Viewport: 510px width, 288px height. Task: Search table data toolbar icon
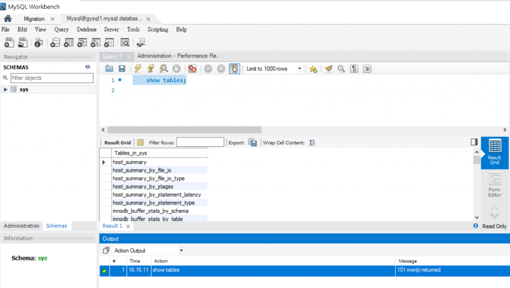coord(125,43)
